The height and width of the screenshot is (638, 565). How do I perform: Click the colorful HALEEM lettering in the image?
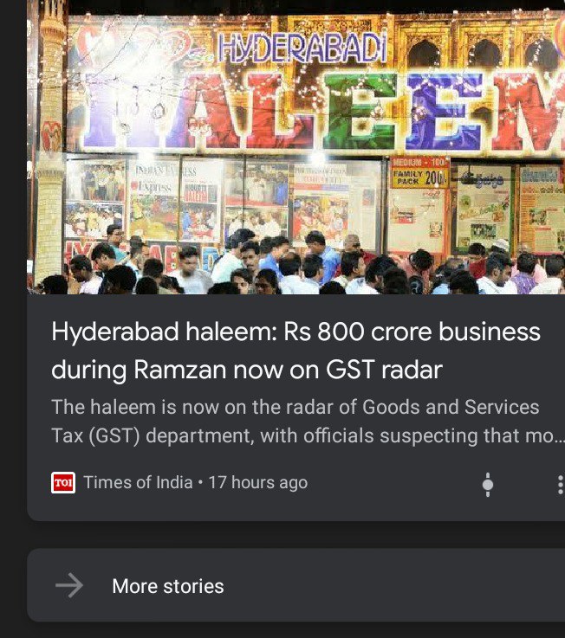click(321, 109)
